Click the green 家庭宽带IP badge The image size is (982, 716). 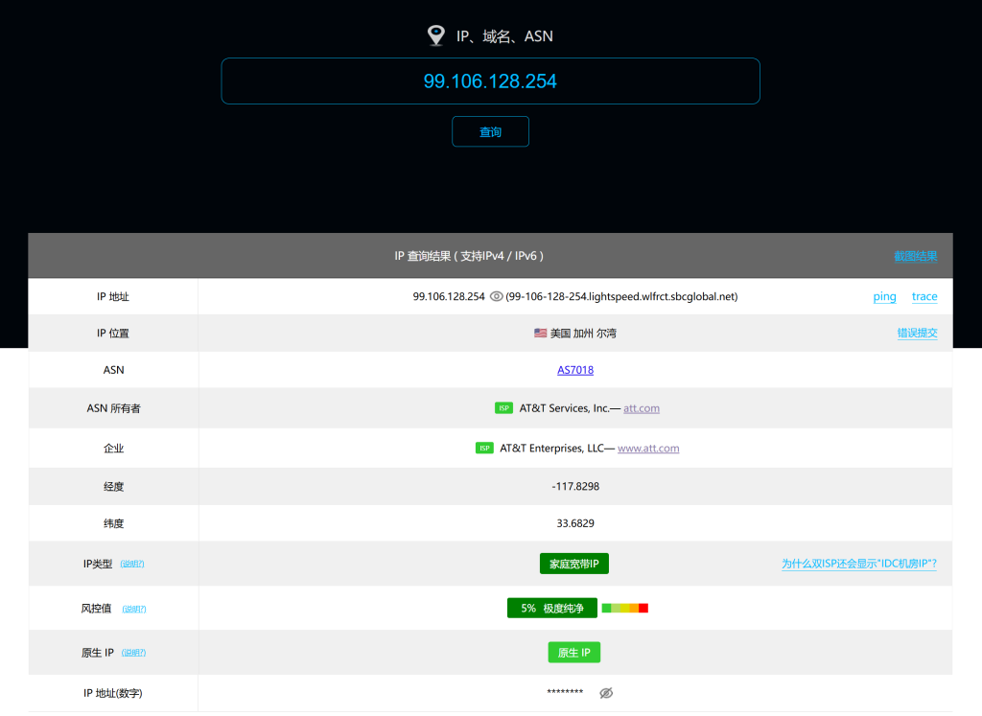tap(573, 564)
